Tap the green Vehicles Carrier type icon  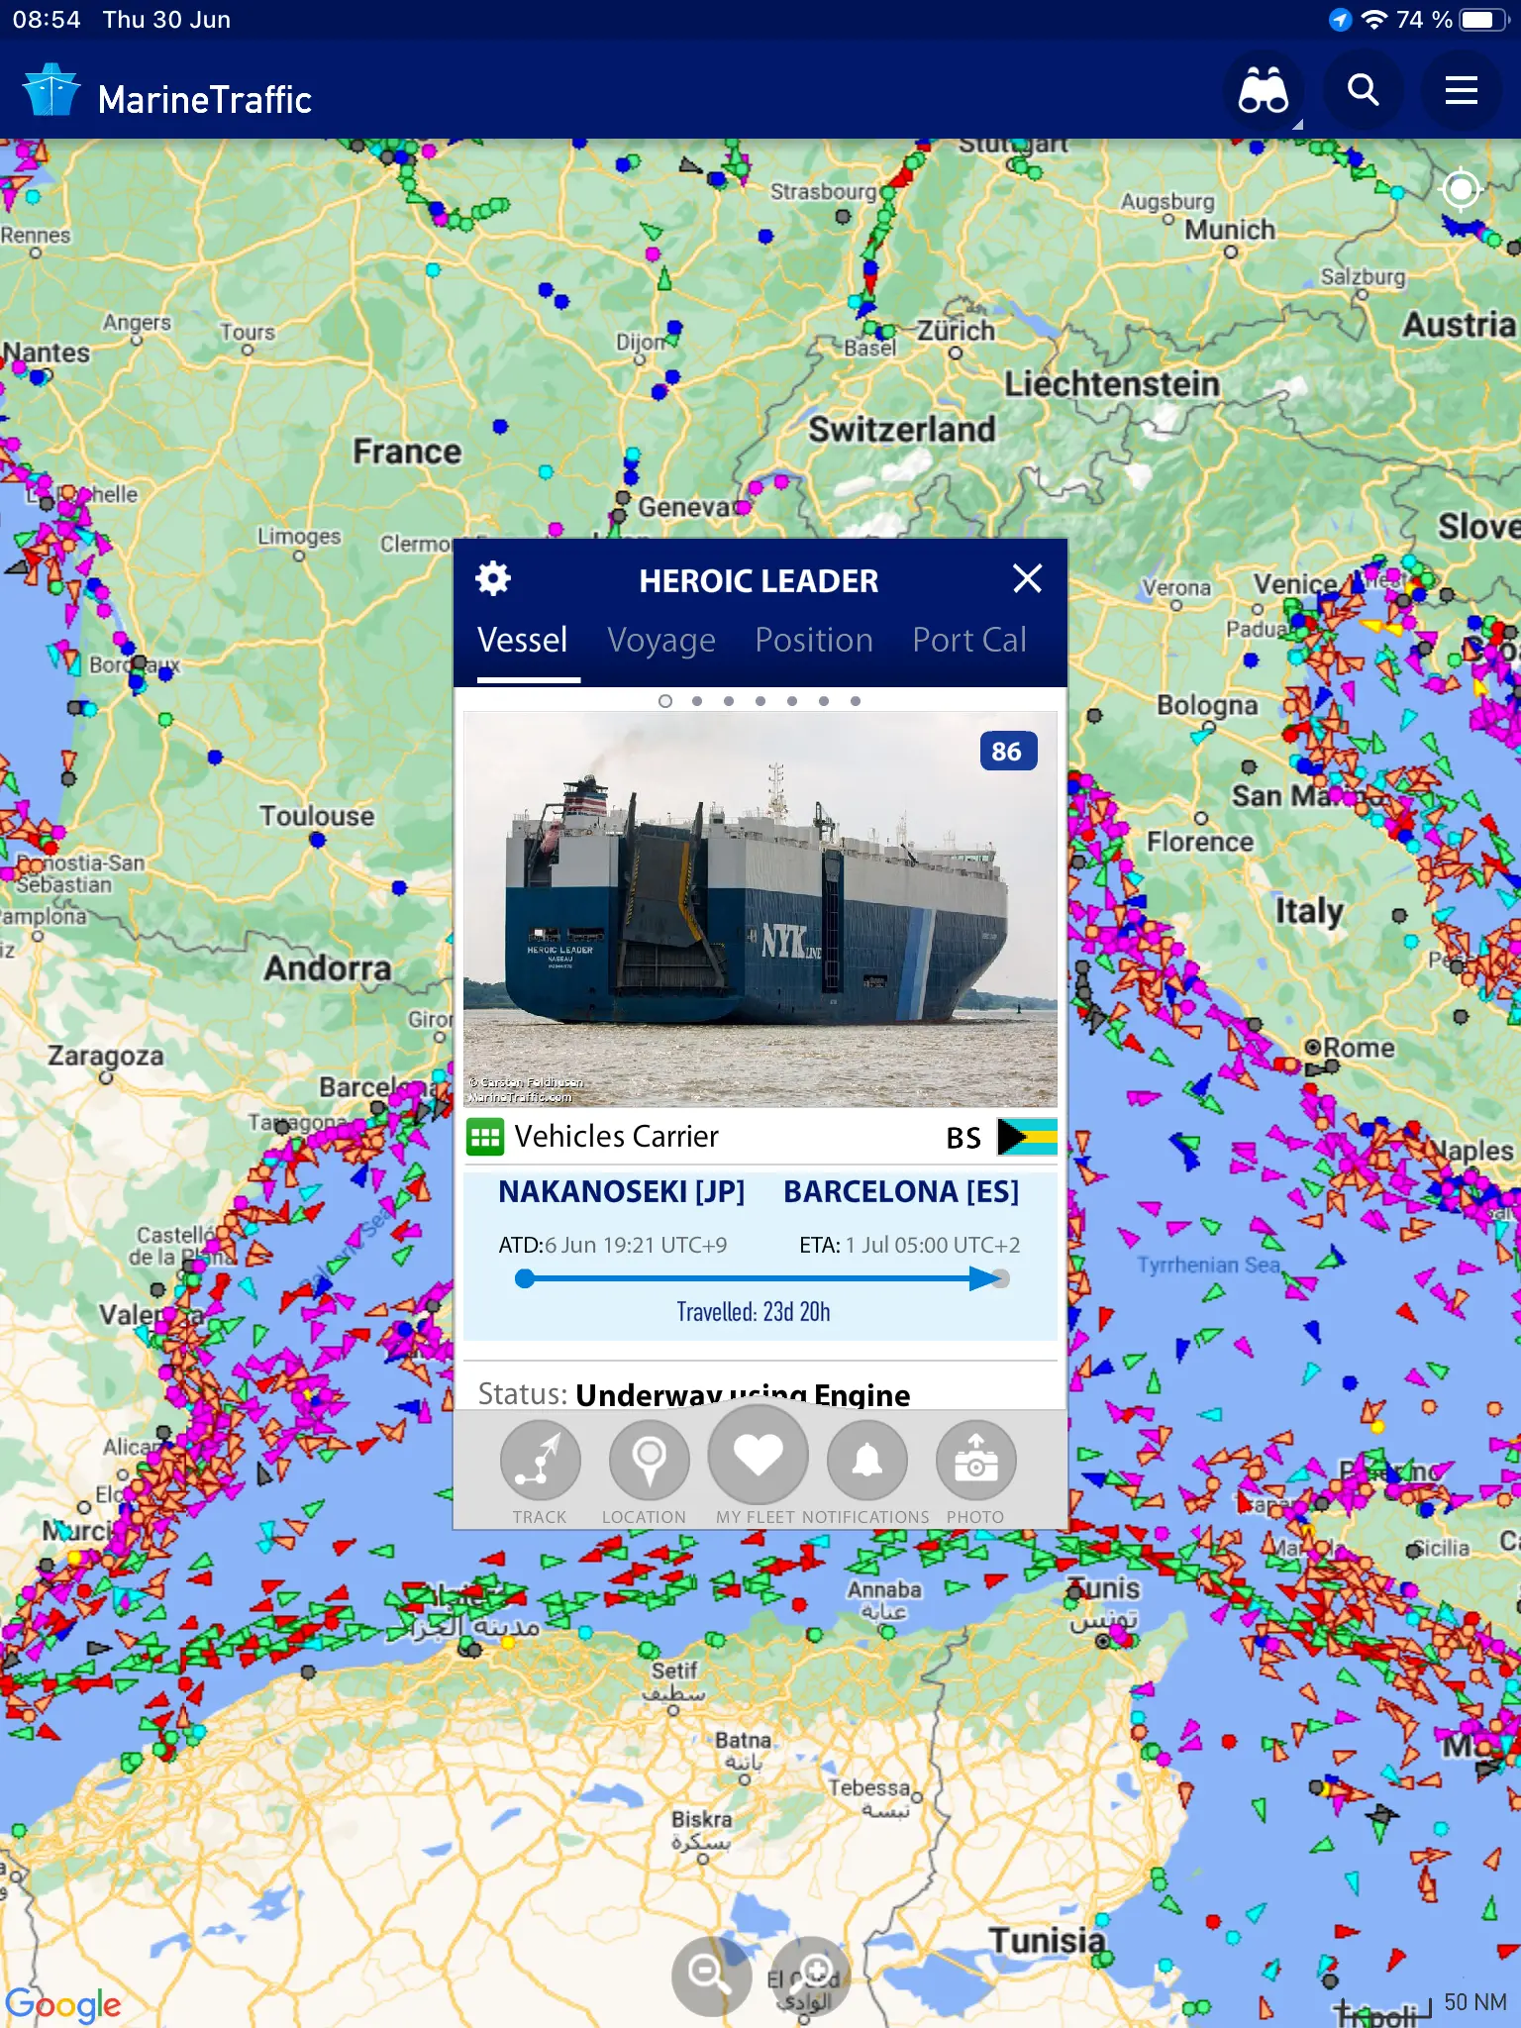point(485,1137)
